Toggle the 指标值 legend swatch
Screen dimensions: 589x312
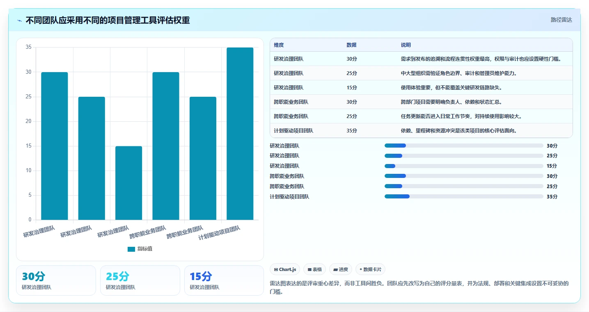click(x=131, y=249)
